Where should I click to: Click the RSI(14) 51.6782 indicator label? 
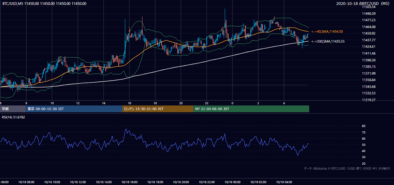pyautogui.click(x=14, y=117)
